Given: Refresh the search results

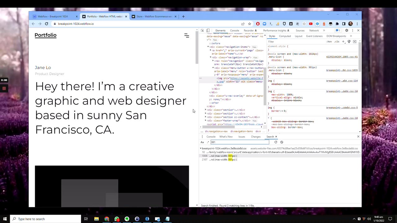Looking at the screenshot, I should tap(276, 142).
